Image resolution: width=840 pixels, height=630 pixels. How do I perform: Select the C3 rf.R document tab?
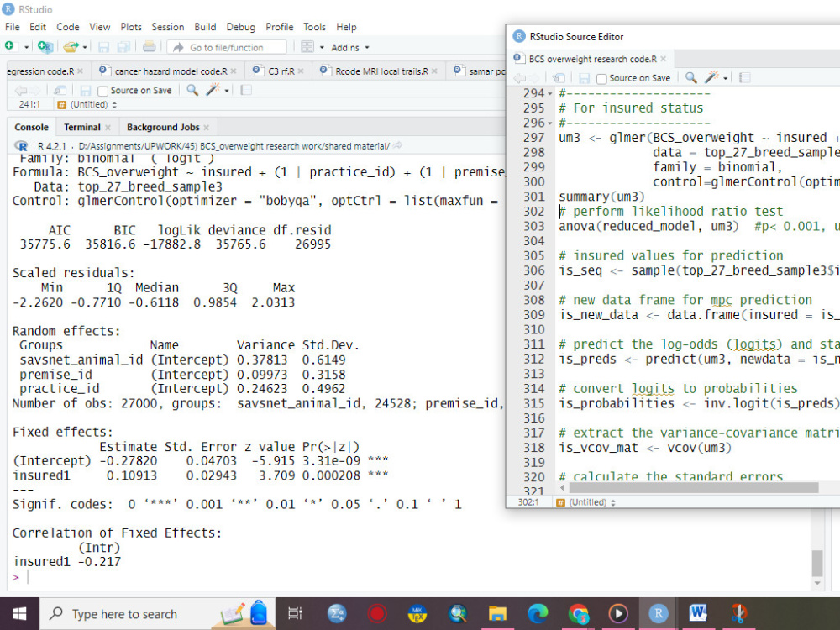pos(280,72)
